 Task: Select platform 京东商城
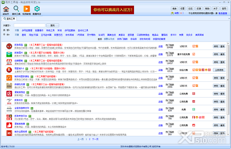click(70, 35)
